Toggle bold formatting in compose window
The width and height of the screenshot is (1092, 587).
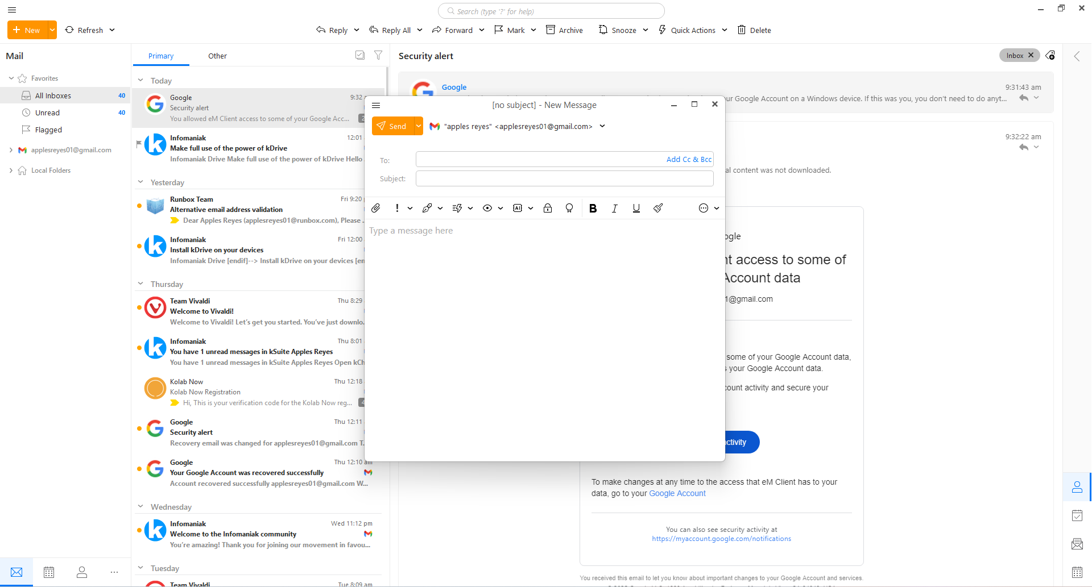click(593, 209)
